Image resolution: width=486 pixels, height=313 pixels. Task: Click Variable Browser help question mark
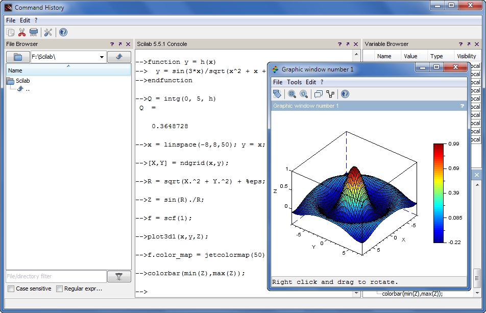point(460,44)
